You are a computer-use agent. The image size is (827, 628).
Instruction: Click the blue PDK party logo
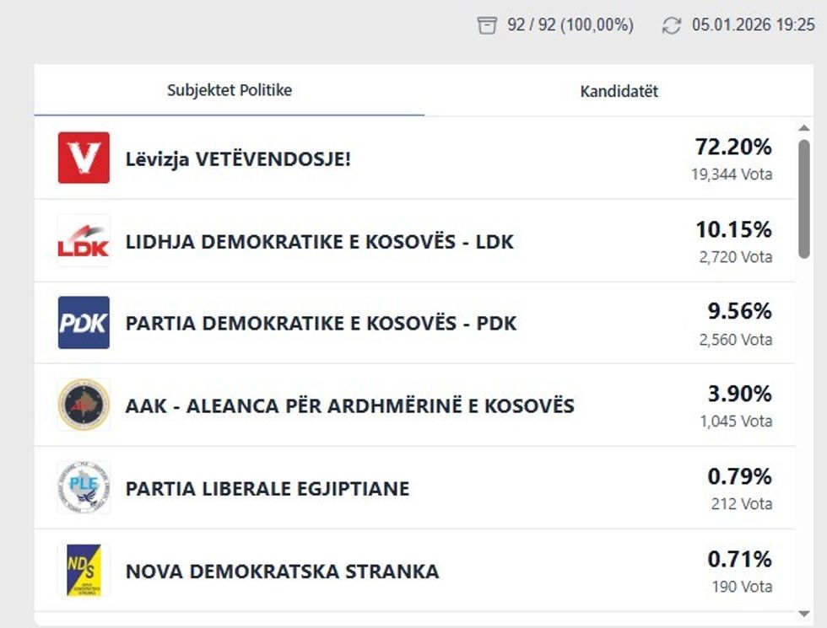pyautogui.click(x=84, y=323)
